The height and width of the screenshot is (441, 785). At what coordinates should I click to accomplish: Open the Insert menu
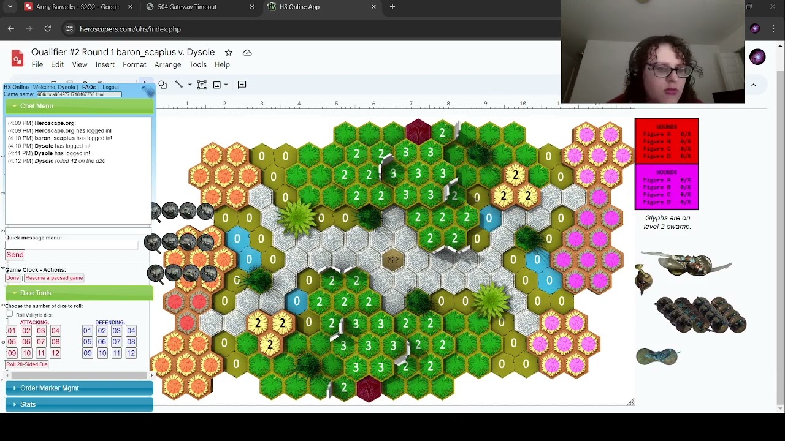pos(105,64)
